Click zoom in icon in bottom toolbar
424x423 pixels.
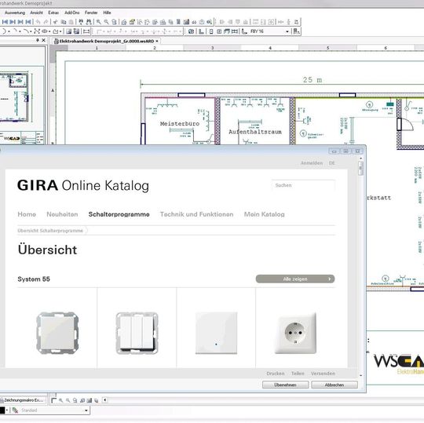pos(60,400)
